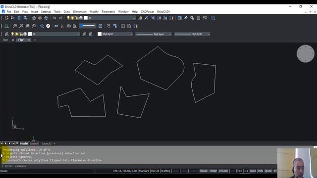Screen dimensions: 317x178
Task: Close the Flip* document tab
Action: 29,40
